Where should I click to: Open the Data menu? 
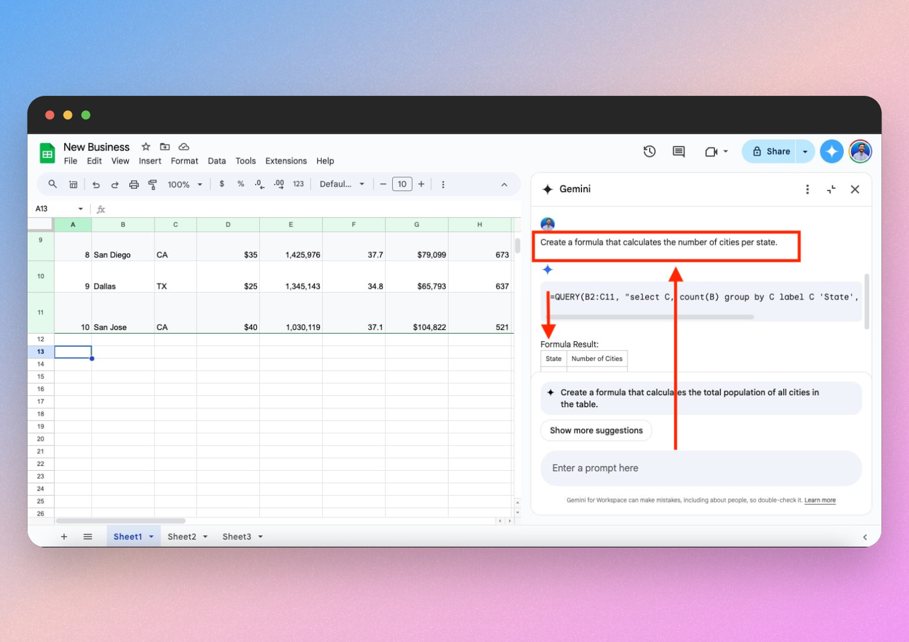tap(217, 161)
